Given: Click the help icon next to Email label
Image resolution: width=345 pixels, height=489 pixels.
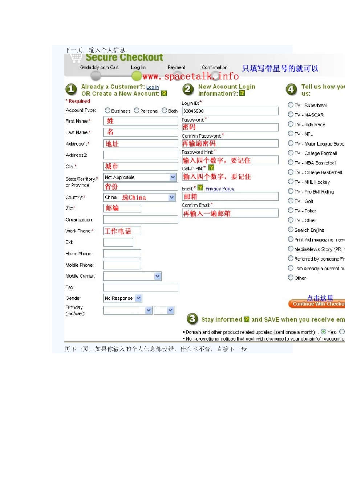Looking at the screenshot, I should pos(200,188).
